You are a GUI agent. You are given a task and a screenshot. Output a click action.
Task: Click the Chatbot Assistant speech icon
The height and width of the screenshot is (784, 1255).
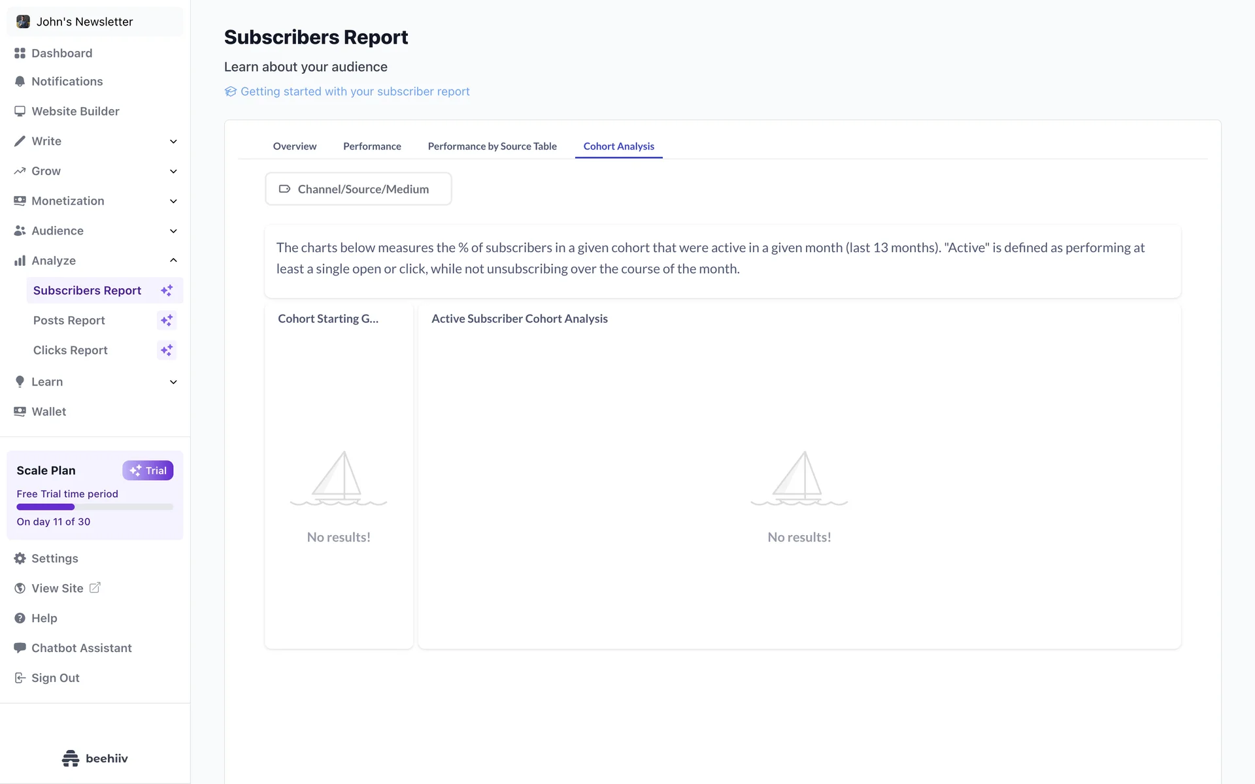pos(20,648)
